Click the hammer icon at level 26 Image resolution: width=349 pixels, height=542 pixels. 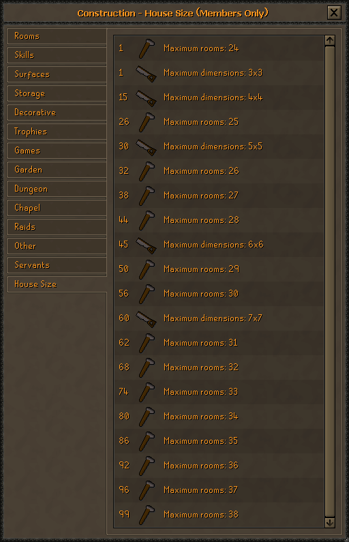tap(147, 122)
